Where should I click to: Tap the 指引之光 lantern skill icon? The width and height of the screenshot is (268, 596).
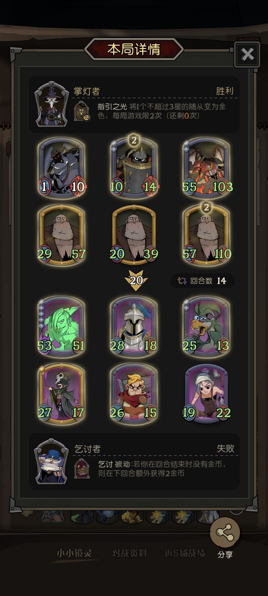click(82, 111)
